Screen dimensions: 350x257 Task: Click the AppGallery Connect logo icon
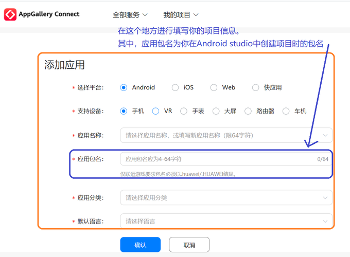(x=10, y=14)
